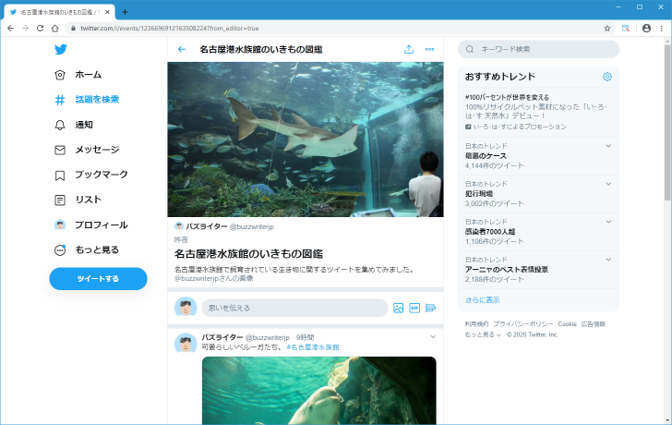672x425 pixels.
Task: Open 広告情報 footer link
Action: (x=594, y=324)
